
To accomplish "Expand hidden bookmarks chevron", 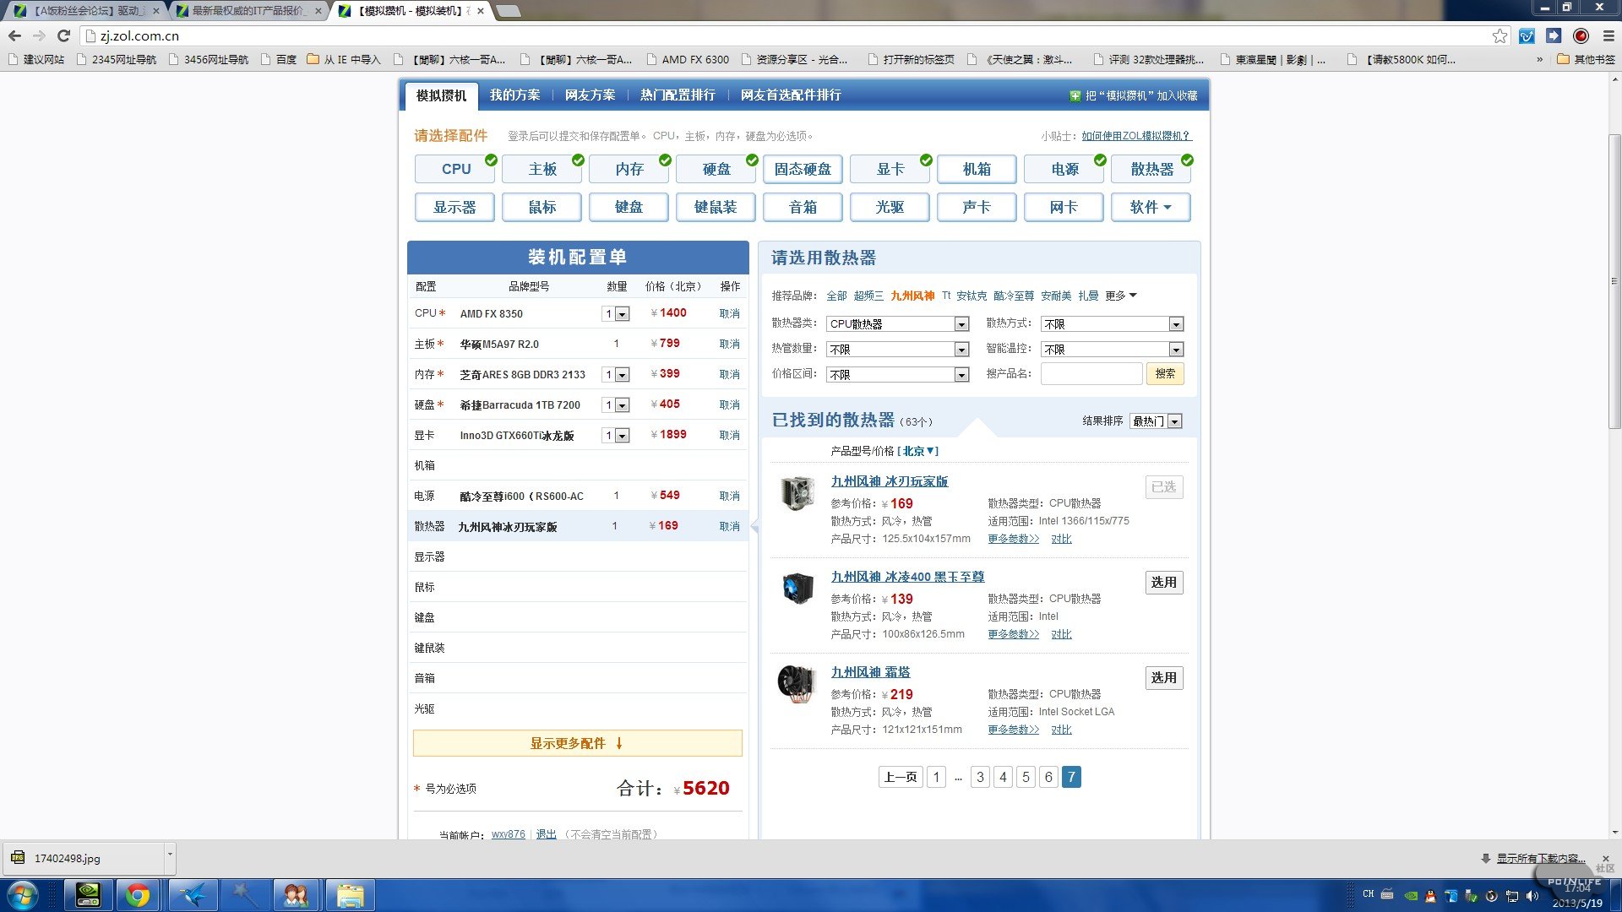I will (1539, 59).
